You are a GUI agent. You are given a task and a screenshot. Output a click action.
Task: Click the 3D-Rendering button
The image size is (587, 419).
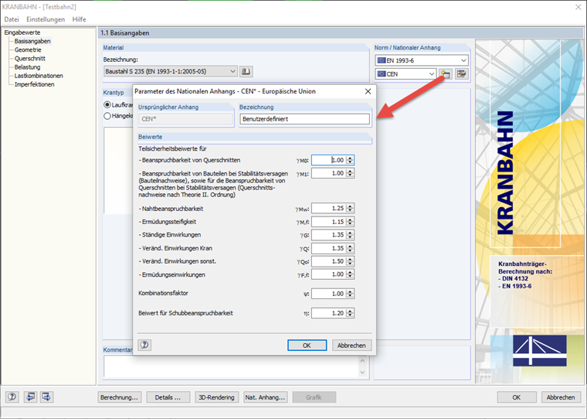click(217, 397)
